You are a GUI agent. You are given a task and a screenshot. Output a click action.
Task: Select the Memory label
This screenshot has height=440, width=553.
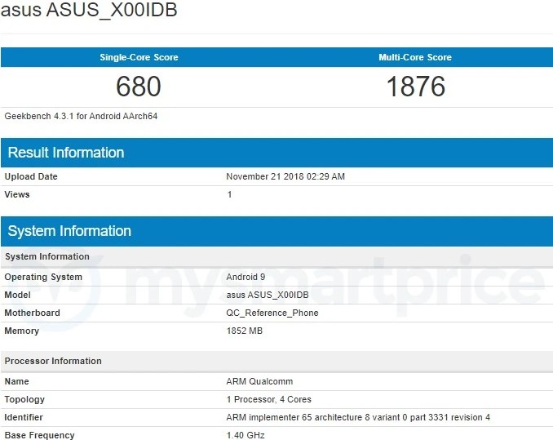click(x=21, y=331)
